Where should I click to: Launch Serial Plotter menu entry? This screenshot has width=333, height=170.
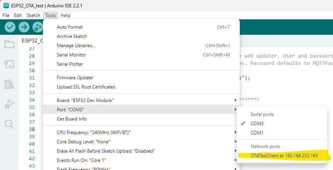click(141, 64)
